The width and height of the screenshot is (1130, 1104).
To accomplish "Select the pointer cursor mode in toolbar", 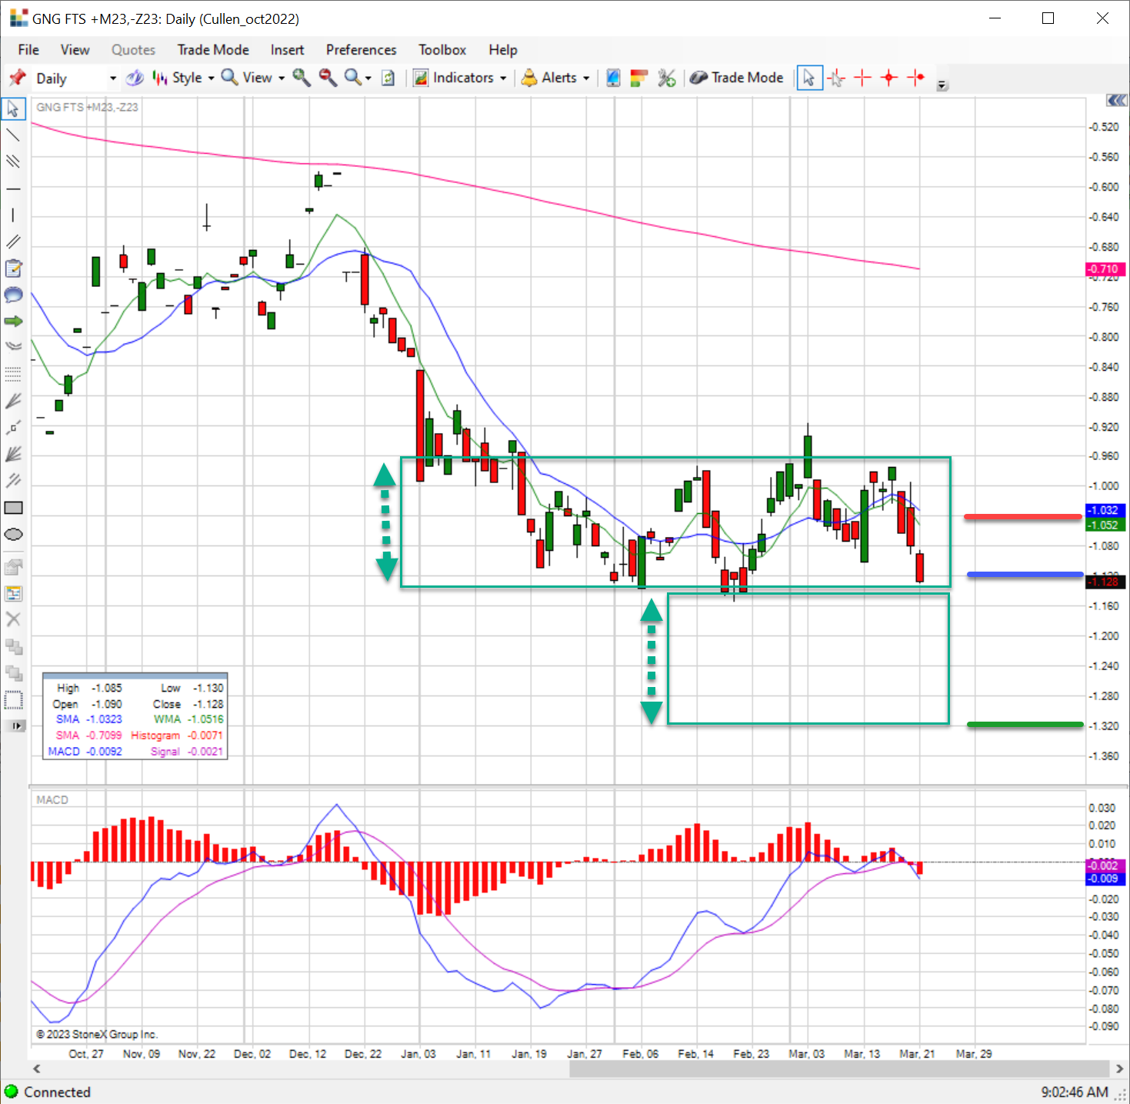I will 809,78.
